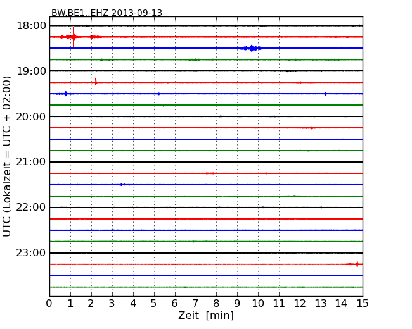Click the x-axis tick label 1
This screenshot has width=412, height=329.
70,303
